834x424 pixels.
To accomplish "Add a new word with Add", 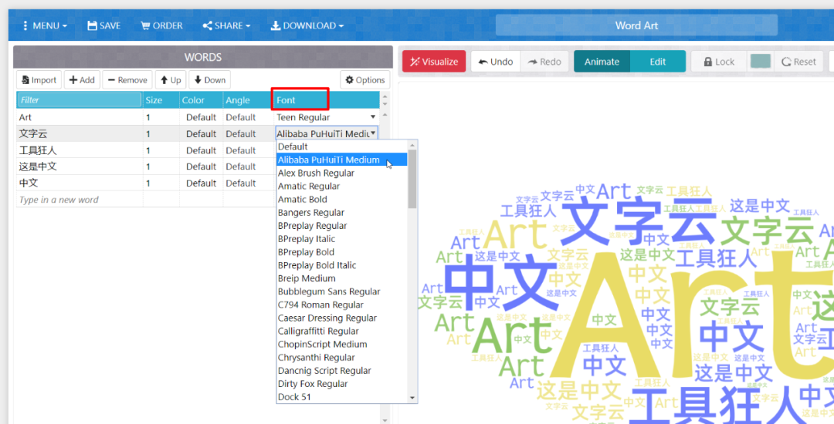I will pyautogui.click(x=82, y=80).
